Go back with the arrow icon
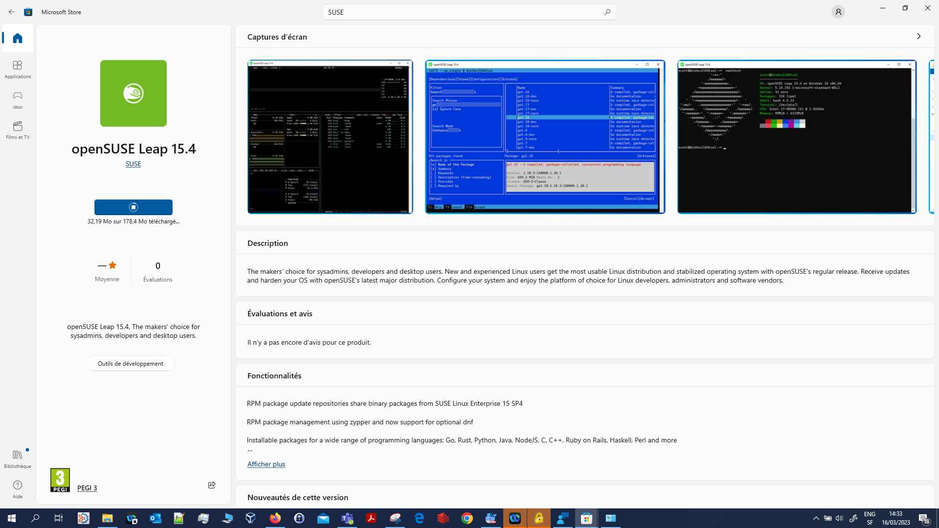The height and width of the screenshot is (528, 939). [12, 12]
